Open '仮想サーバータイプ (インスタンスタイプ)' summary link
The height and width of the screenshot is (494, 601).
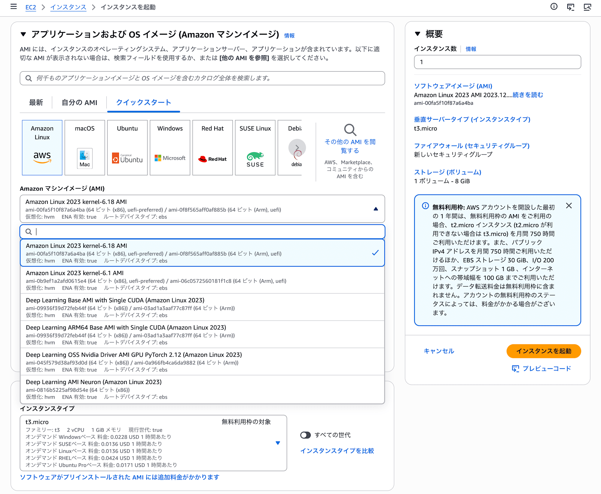472,119
